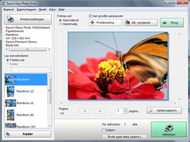The height and width of the screenshot is (142, 190).
Task: Increase page count with stepper up arrow
Action: (126, 110)
